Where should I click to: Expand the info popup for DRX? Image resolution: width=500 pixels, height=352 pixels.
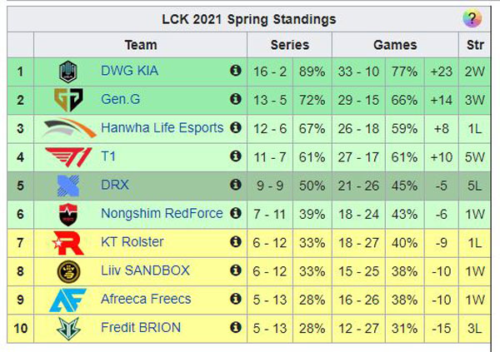[x=235, y=185]
